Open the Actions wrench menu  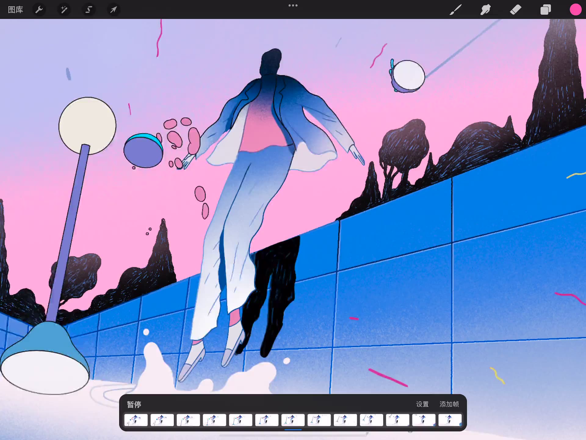(39, 10)
